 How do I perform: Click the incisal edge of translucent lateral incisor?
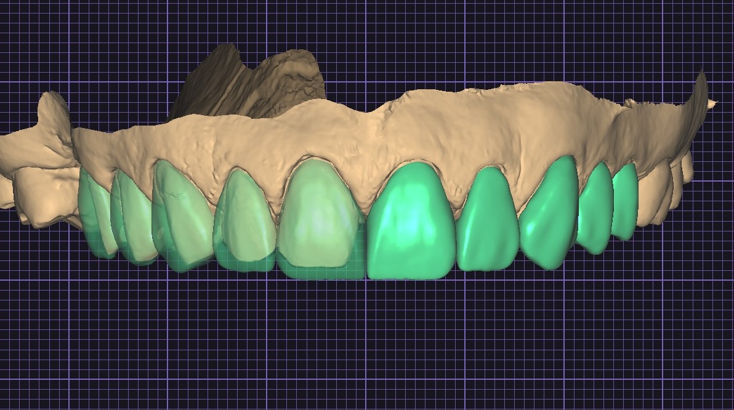(246, 265)
